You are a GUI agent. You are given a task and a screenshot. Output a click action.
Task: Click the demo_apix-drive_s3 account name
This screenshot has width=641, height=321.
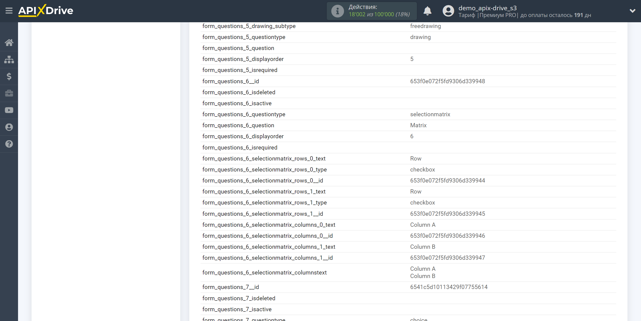click(x=488, y=8)
